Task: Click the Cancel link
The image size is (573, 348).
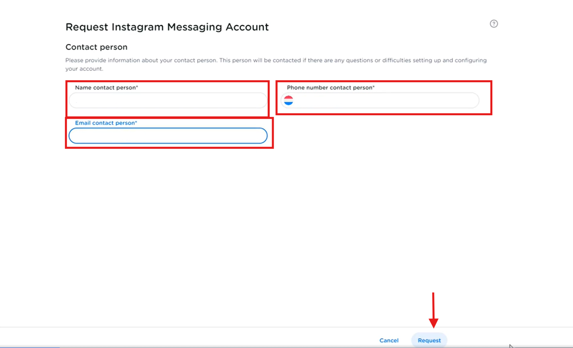Action: tap(389, 340)
